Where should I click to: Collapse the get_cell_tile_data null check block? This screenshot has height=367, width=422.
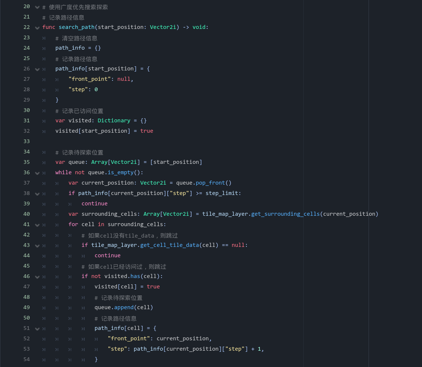coord(37,246)
